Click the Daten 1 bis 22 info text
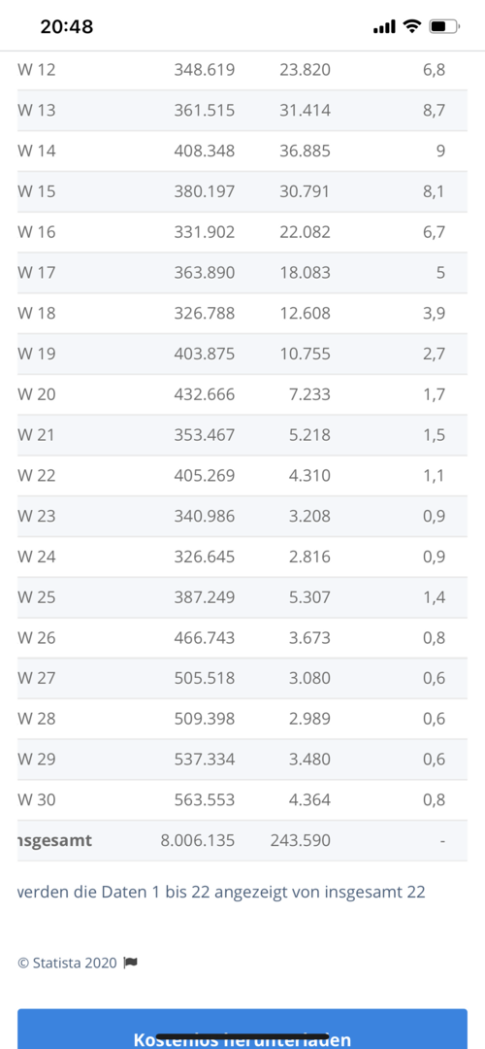Image resolution: width=485 pixels, height=1049 pixels. 221,892
